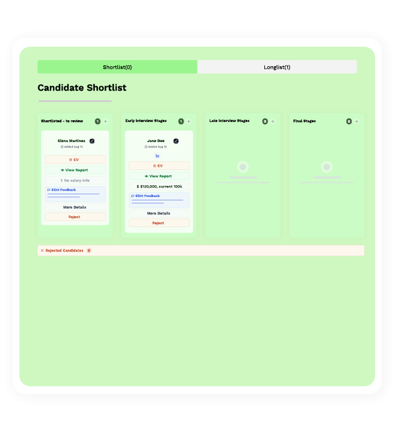Image resolution: width=395 pixels, height=425 pixels.
Task: View Report for Jane Doe
Action: pyautogui.click(x=159, y=176)
